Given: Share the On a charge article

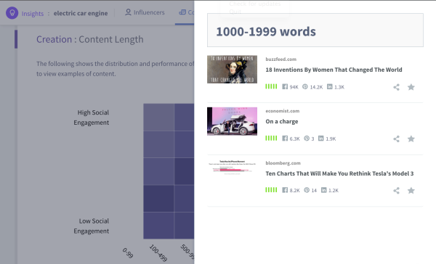Looking at the screenshot, I should tap(396, 139).
